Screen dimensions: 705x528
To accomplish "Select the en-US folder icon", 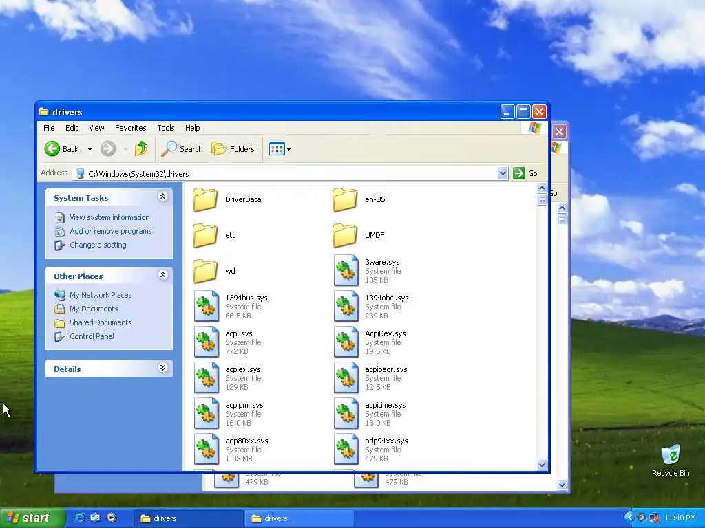I will click(345, 199).
